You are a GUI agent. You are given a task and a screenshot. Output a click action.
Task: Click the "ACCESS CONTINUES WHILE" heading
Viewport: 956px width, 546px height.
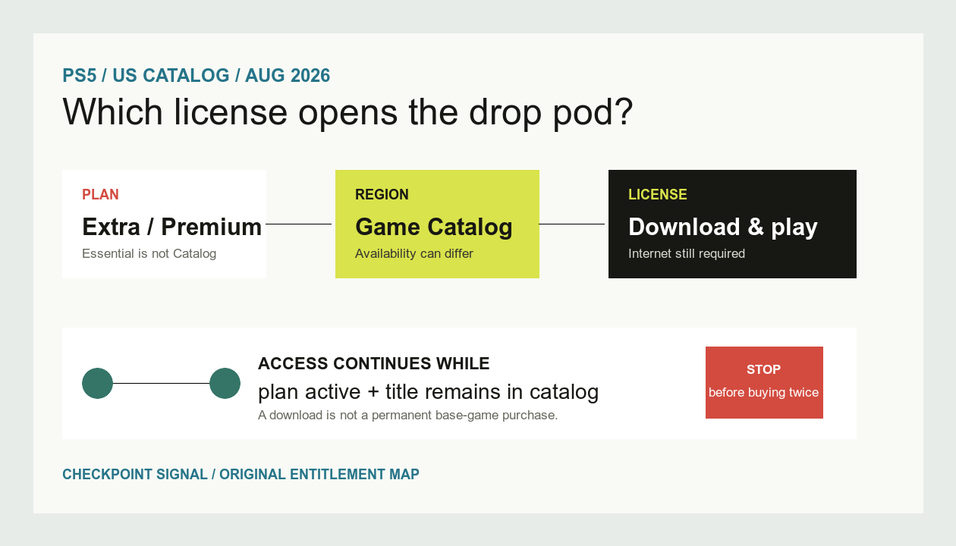point(374,363)
